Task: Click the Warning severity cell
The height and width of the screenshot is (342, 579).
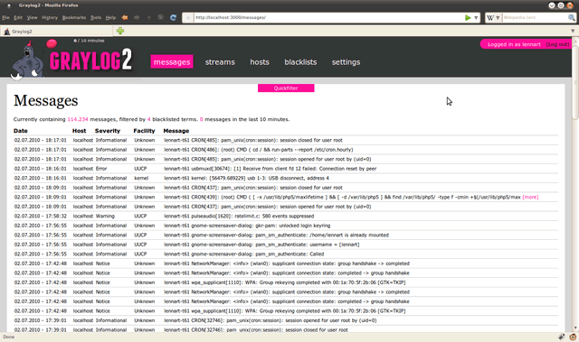Action: pos(105,216)
